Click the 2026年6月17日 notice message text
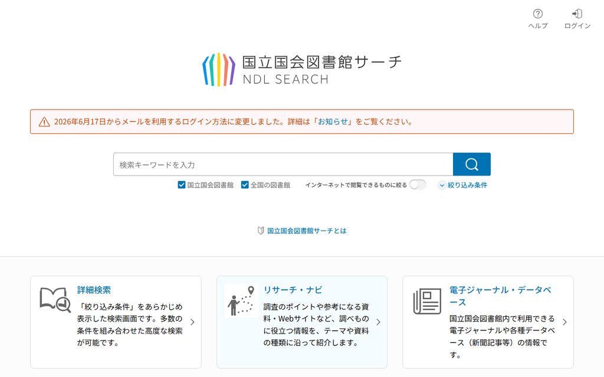The height and width of the screenshot is (377, 604). coord(234,121)
